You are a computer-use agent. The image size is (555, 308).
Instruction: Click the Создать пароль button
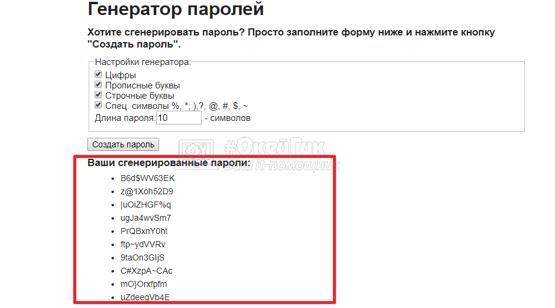pyautogui.click(x=123, y=144)
